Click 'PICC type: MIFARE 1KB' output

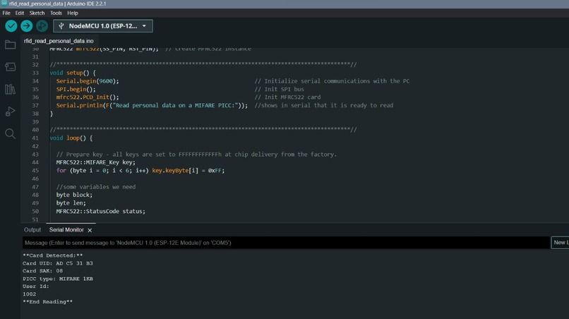58,279
